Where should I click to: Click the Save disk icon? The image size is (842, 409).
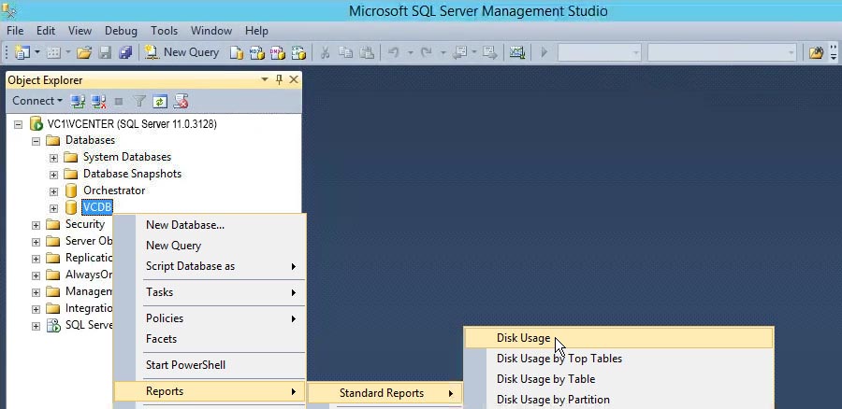pos(105,52)
